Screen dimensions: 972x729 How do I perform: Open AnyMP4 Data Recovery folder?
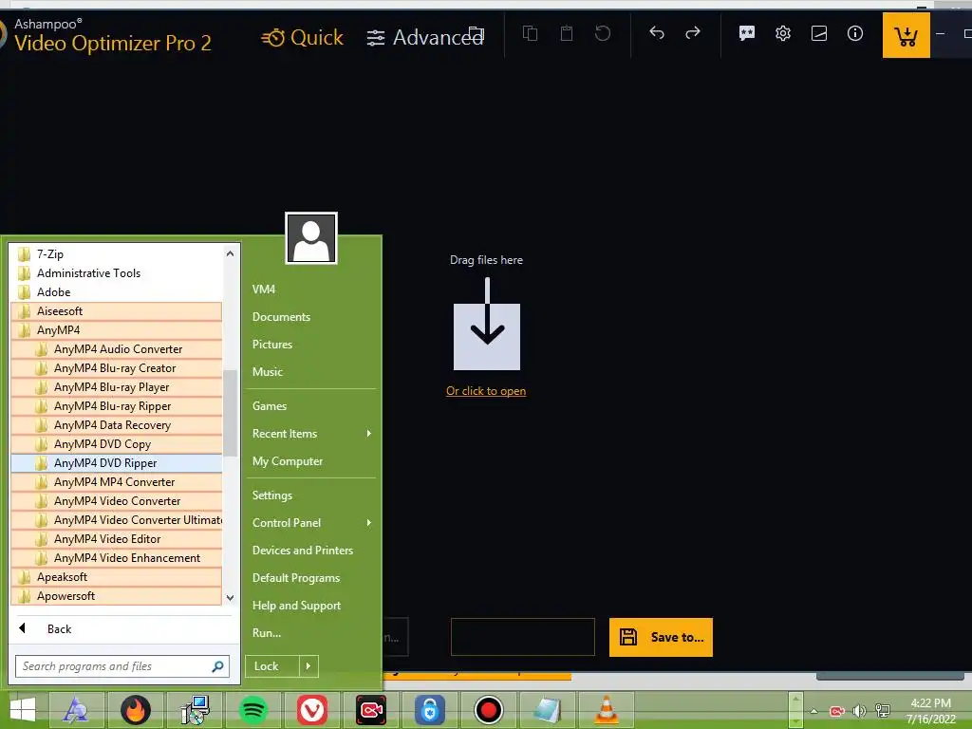click(117, 425)
